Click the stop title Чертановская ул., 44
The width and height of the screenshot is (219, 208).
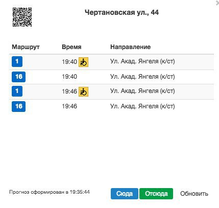point(121,12)
